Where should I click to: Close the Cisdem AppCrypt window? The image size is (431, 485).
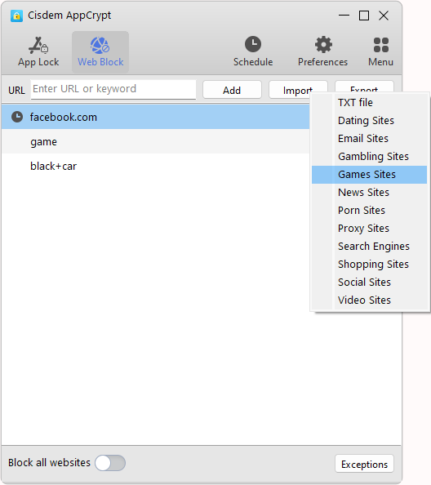coord(384,16)
